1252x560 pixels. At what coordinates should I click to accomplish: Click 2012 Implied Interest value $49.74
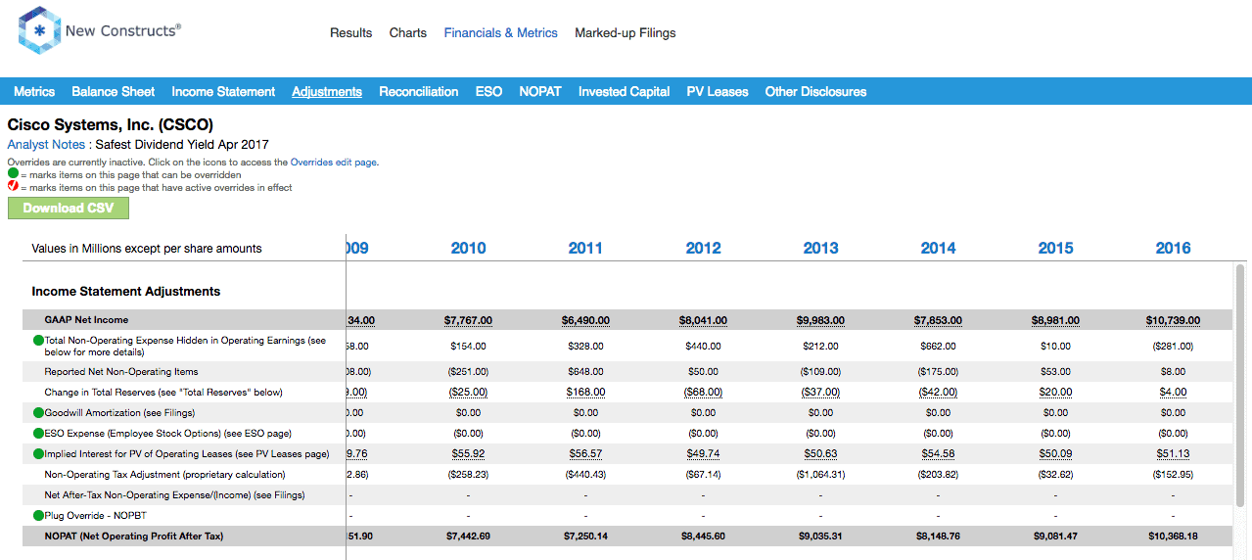pyautogui.click(x=703, y=453)
